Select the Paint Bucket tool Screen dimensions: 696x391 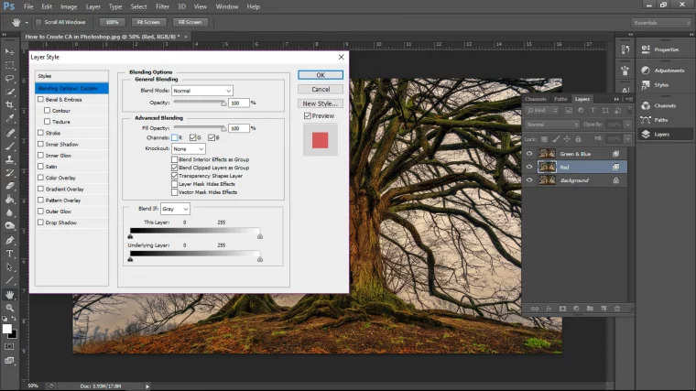(x=9, y=200)
